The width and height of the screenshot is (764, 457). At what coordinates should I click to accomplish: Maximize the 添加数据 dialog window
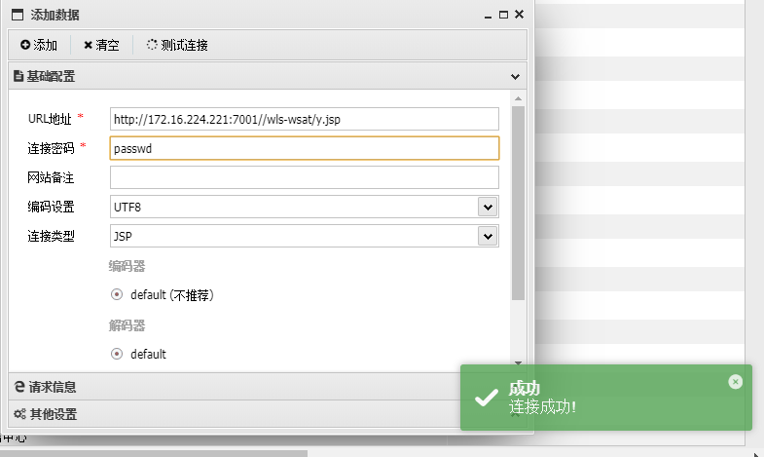tap(503, 15)
